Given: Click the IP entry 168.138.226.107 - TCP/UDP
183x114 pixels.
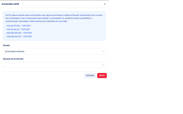Looking at the screenshot, I should point(19,37).
